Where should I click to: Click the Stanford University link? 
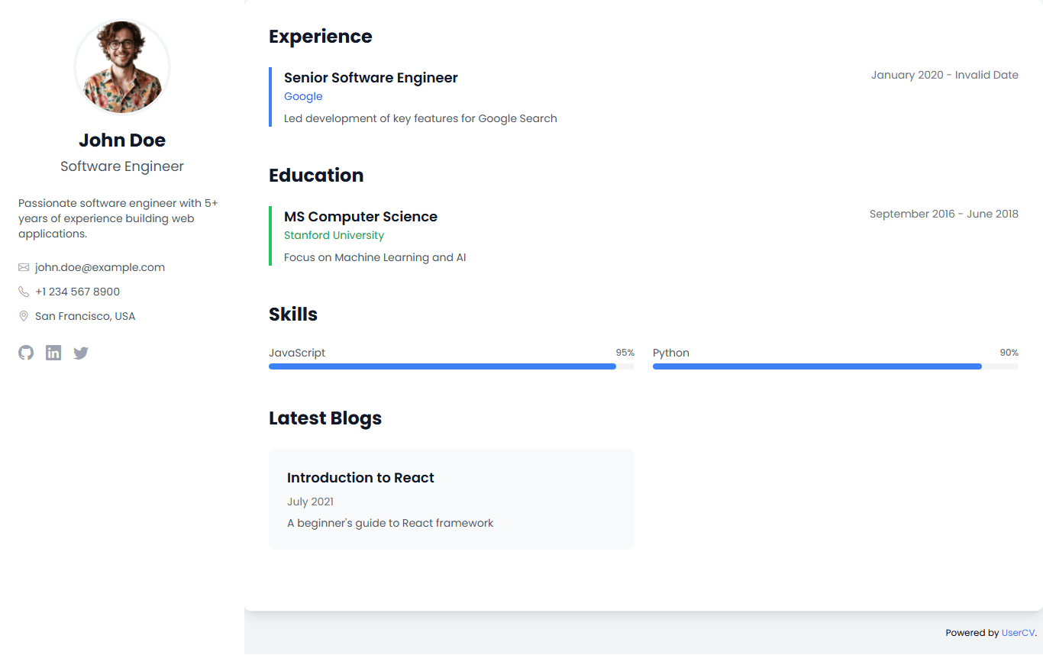click(x=334, y=235)
